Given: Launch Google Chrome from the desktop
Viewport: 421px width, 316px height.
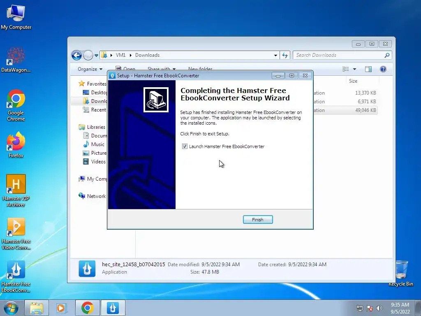Looking at the screenshot, I should [16, 105].
